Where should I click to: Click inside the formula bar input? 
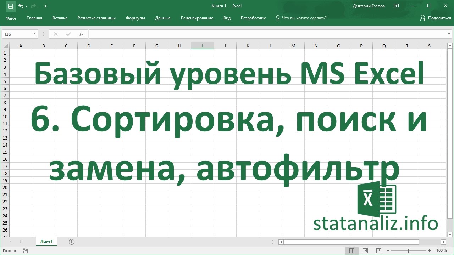[x=268, y=34]
